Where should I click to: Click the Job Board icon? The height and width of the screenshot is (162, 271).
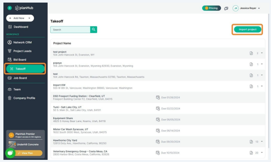click(10, 78)
